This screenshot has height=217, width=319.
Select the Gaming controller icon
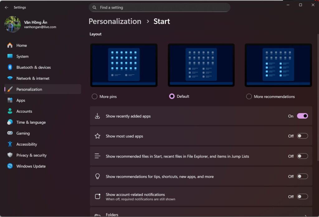10,133
